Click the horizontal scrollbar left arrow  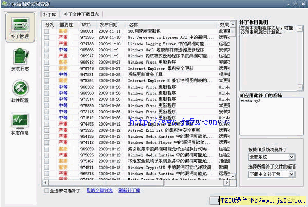click(x=45, y=183)
